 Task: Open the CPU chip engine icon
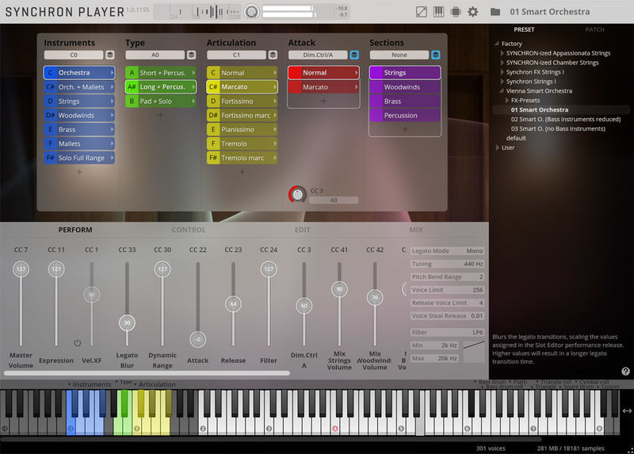(456, 12)
